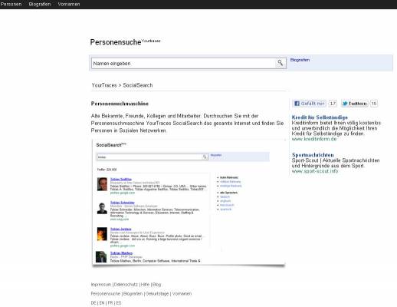Go to YourTraces in the breadcrumb
397x307 pixels.
[104, 85]
